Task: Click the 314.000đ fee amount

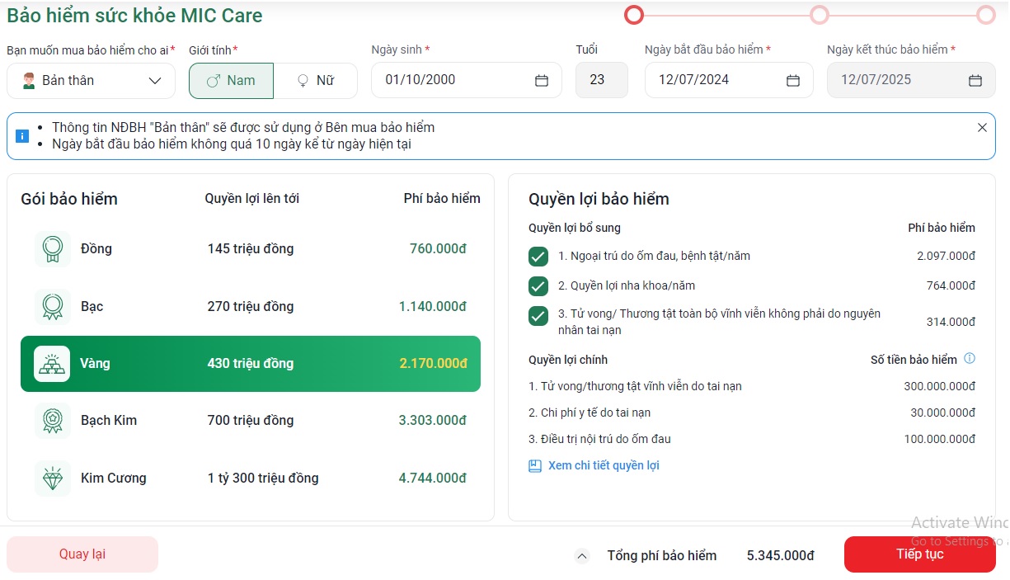Action: 951,323
